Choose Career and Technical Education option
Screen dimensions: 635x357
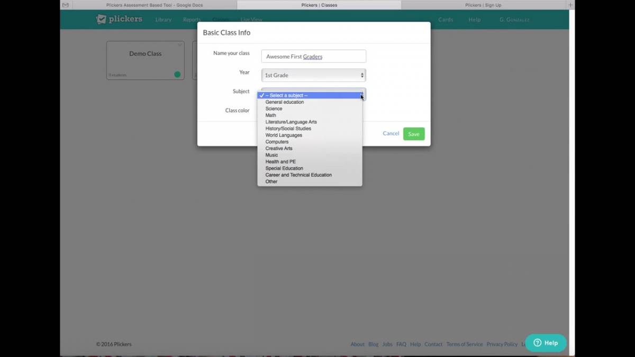tap(310, 175)
